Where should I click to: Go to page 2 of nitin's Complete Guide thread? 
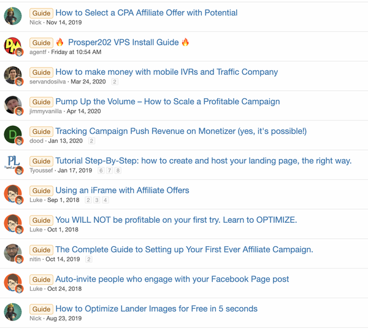pos(89,259)
